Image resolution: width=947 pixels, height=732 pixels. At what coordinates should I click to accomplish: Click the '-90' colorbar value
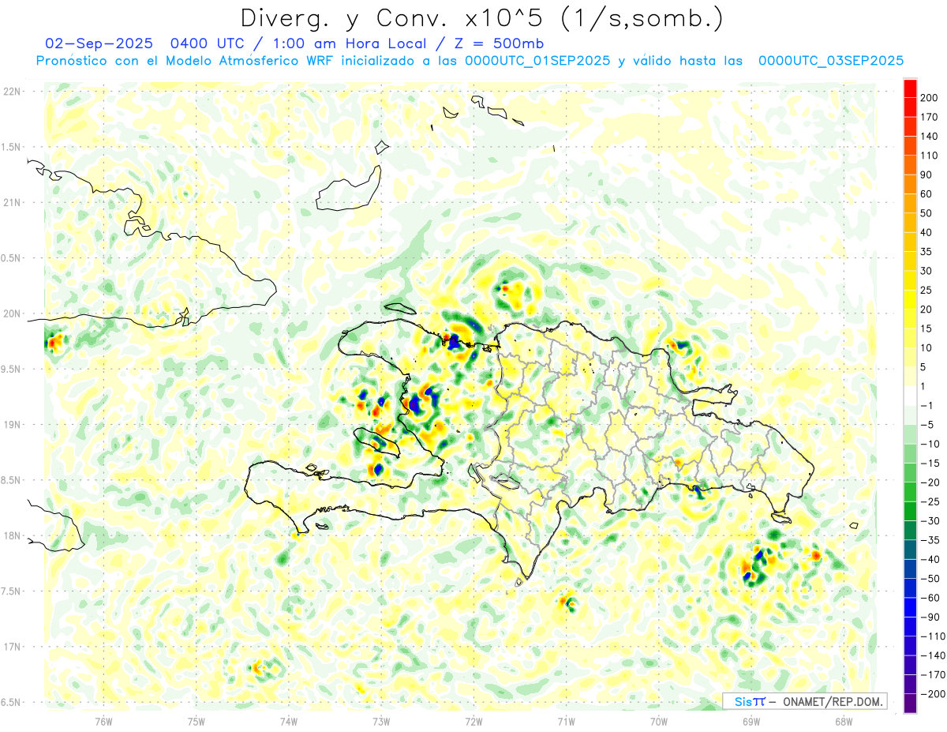(929, 618)
